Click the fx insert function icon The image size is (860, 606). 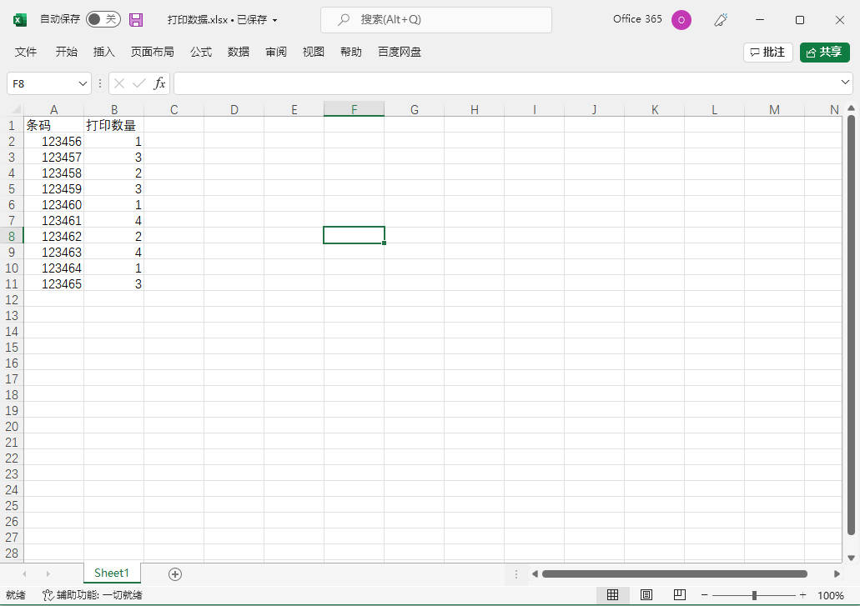click(159, 83)
